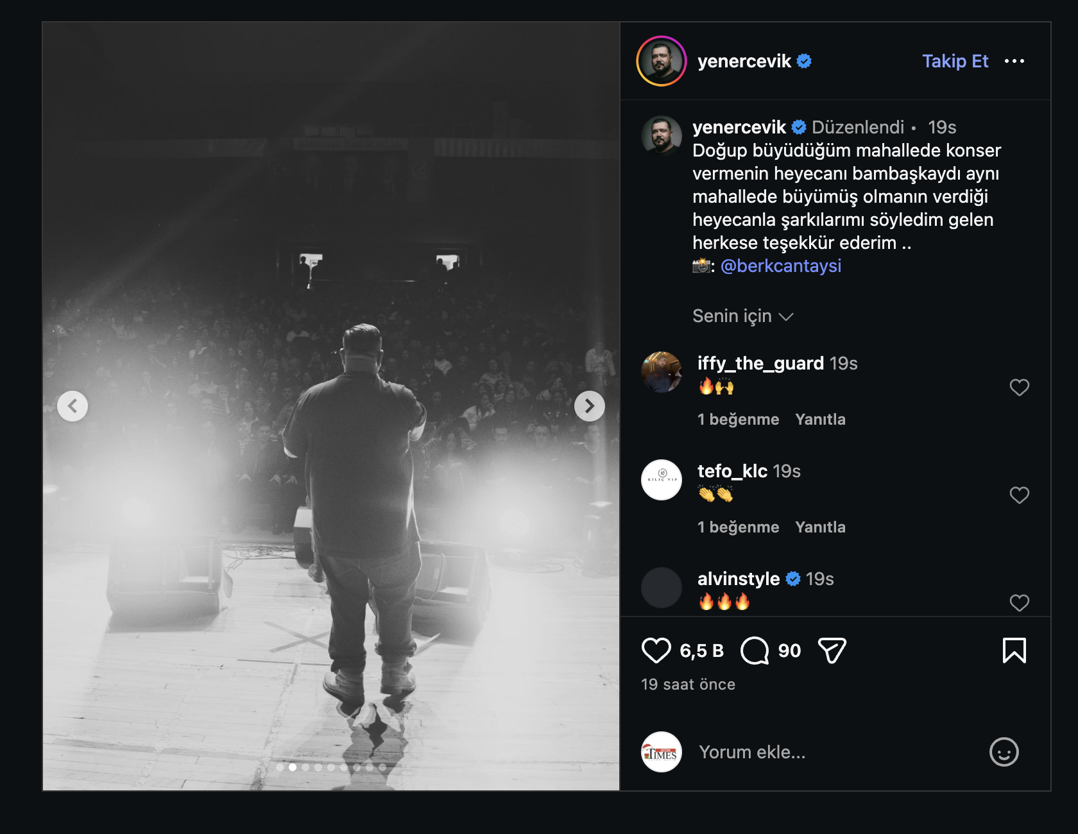
Task: Save post with bookmark icon
Action: [x=1014, y=651]
